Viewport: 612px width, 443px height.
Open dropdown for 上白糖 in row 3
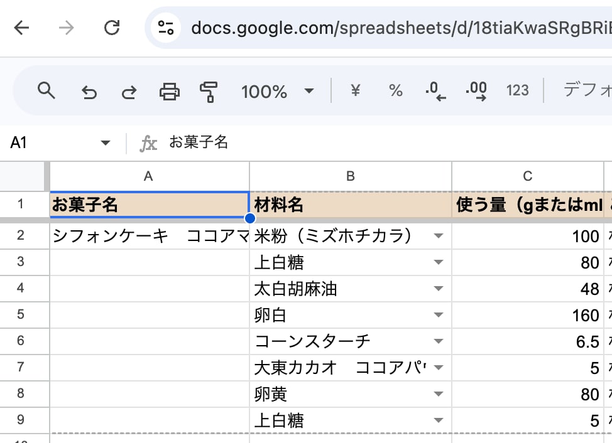[x=439, y=262]
